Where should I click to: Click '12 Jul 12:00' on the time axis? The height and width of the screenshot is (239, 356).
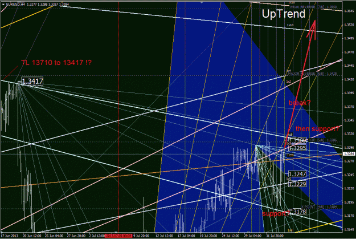[x=164, y=236]
